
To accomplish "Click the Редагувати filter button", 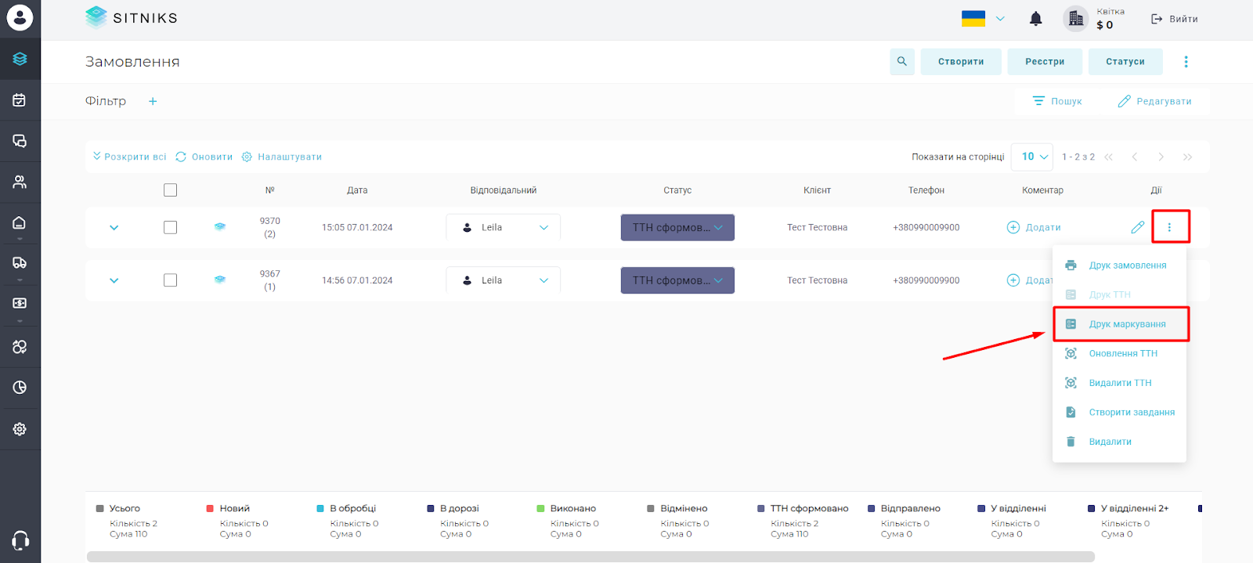I will [x=1154, y=101].
